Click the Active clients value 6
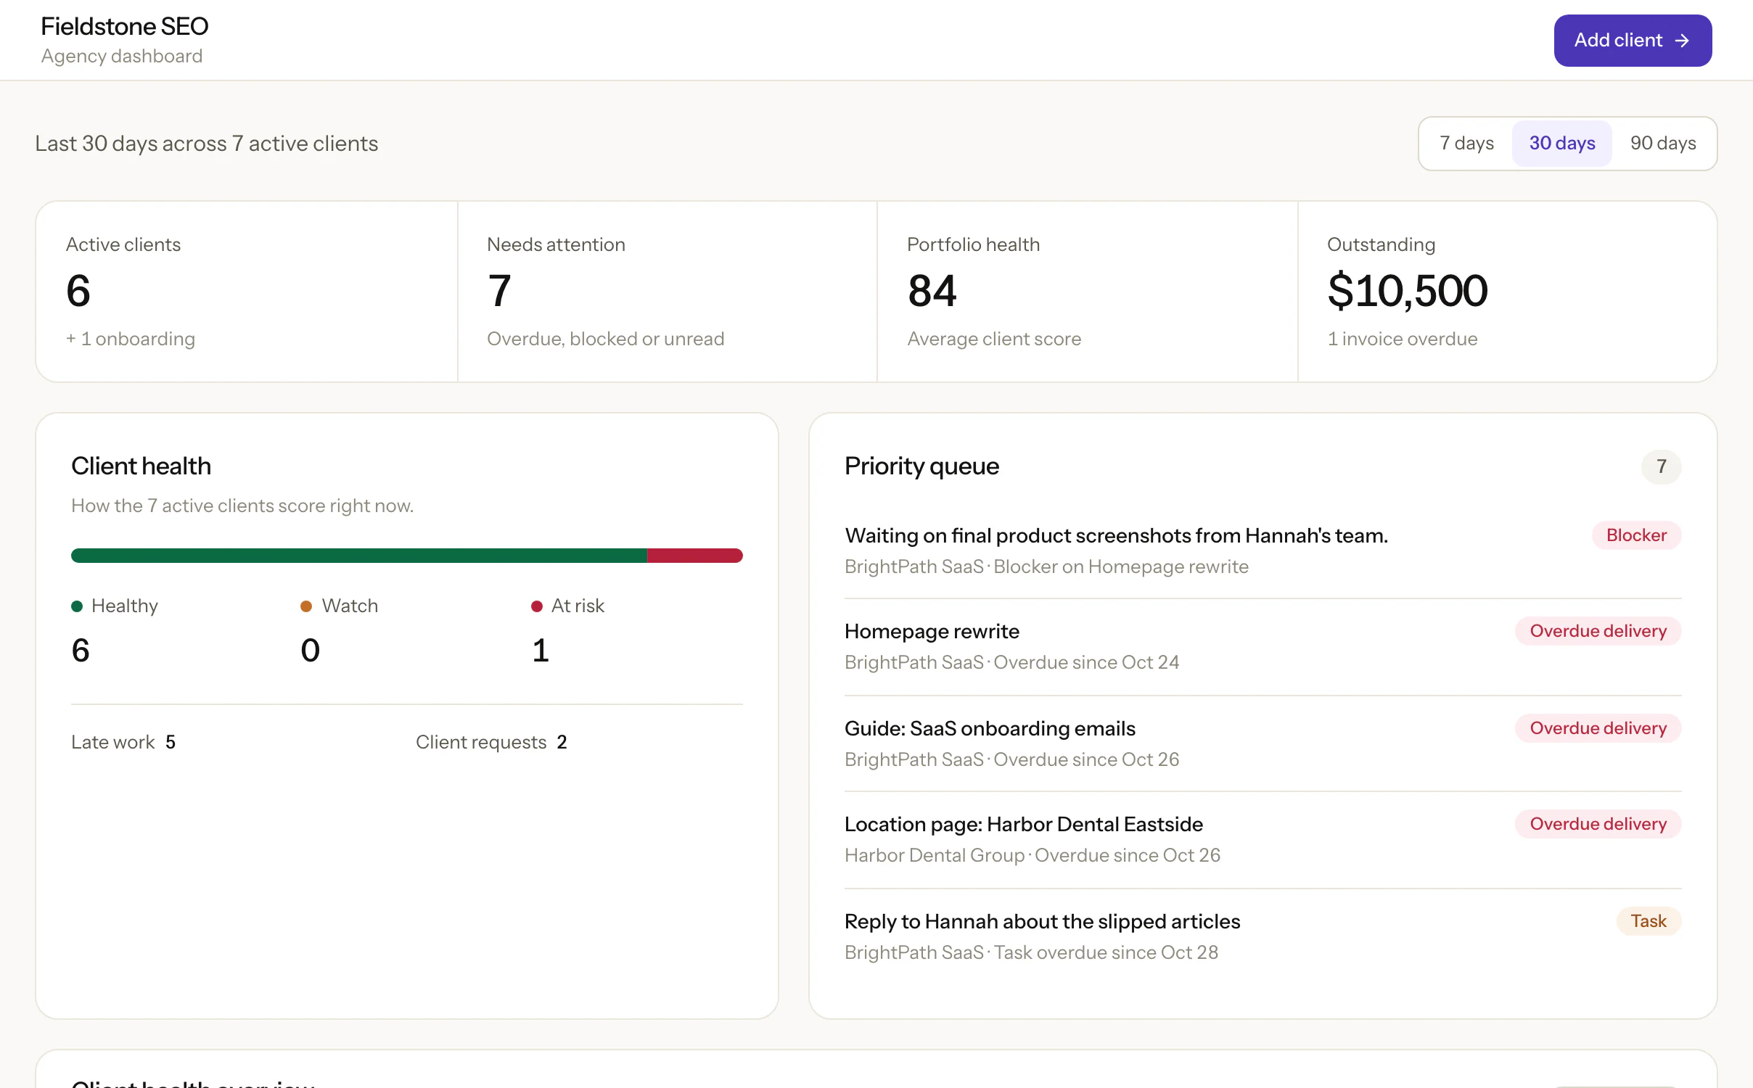The width and height of the screenshot is (1753, 1088). 78,291
